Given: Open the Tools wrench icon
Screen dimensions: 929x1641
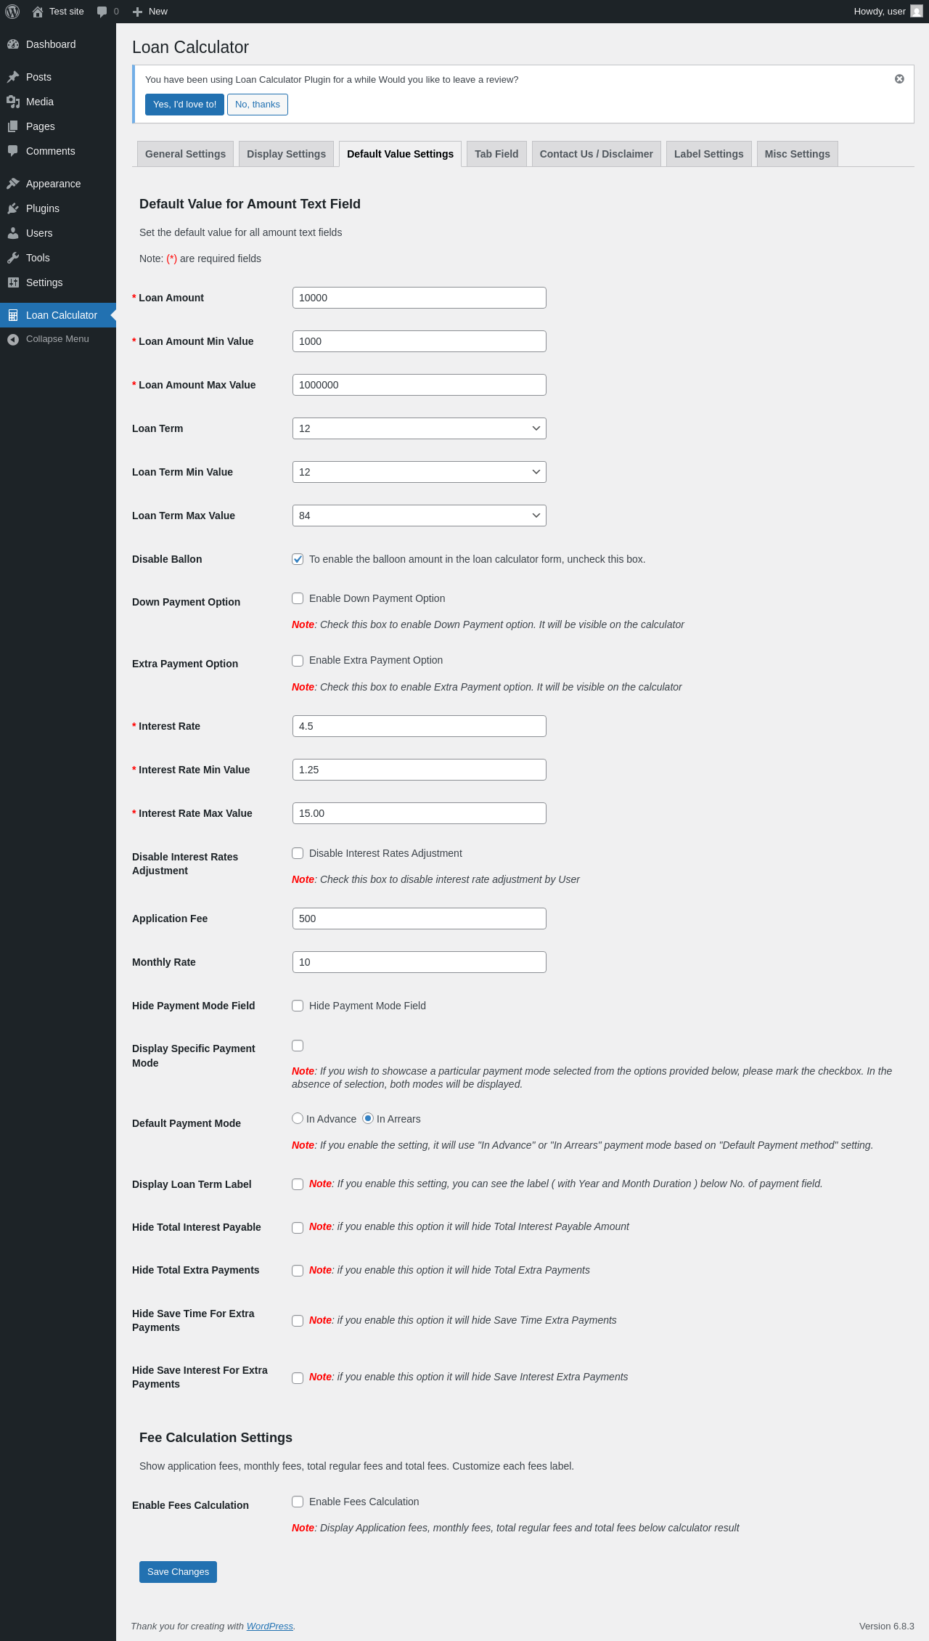Looking at the screenshot, I should pyautogui.click(x=13, y=258).
